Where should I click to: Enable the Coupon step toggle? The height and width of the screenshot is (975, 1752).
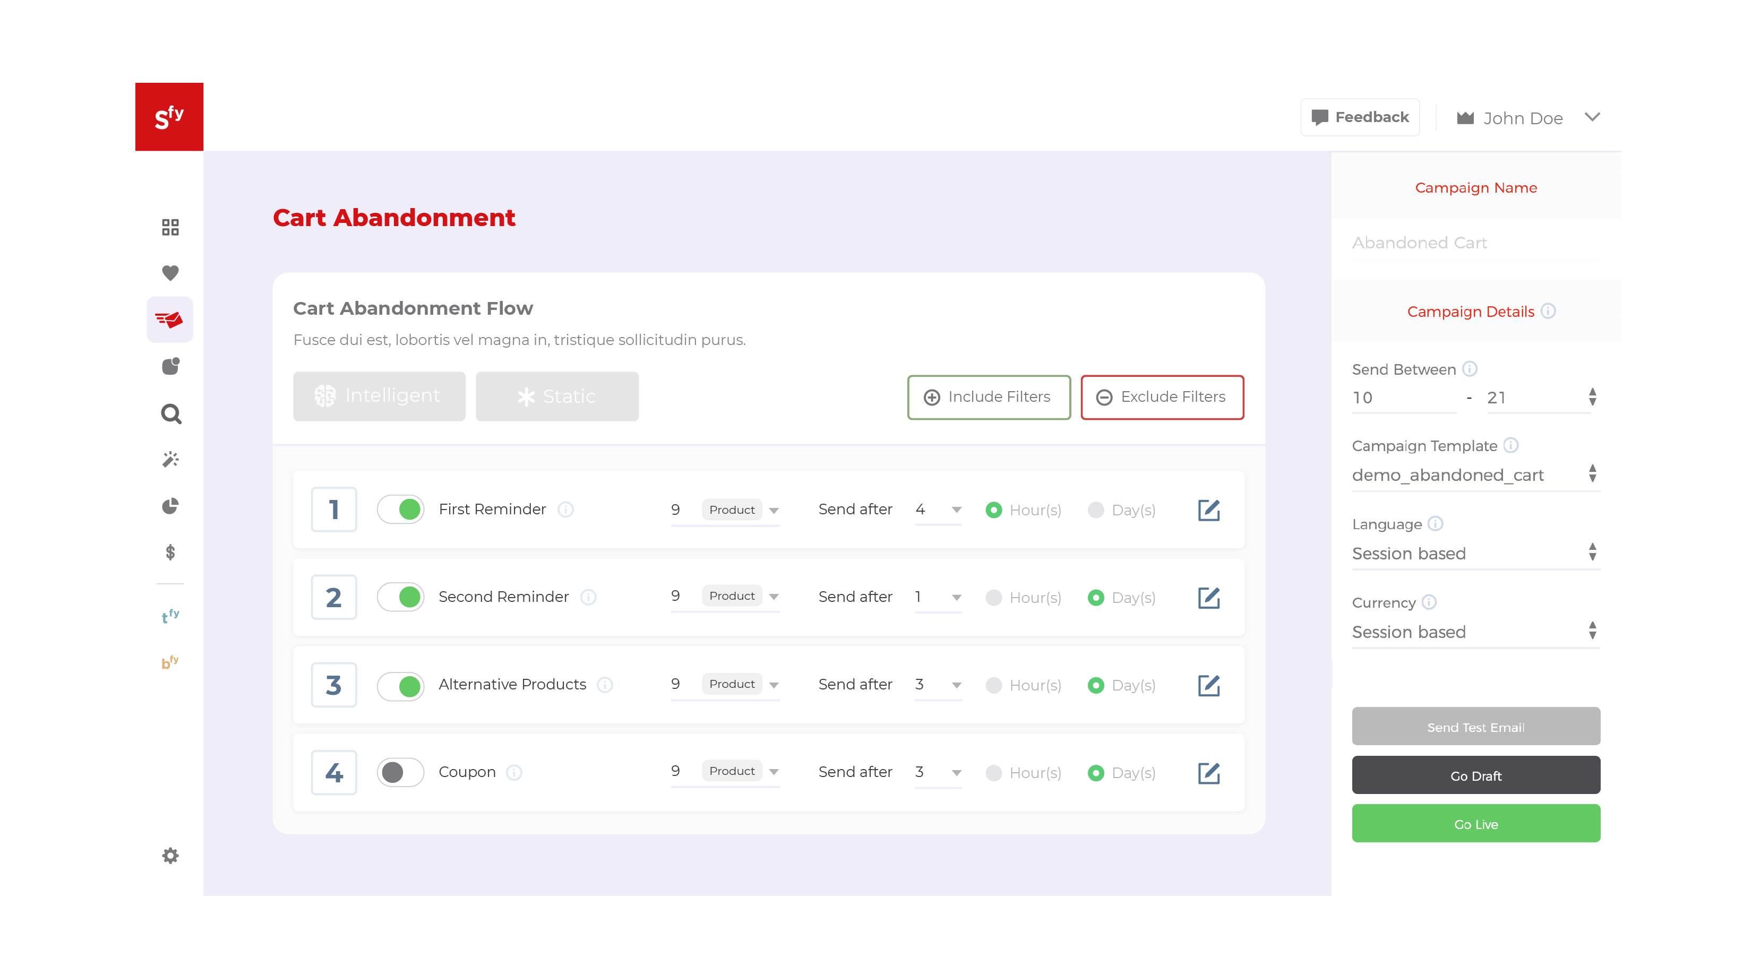401,772
